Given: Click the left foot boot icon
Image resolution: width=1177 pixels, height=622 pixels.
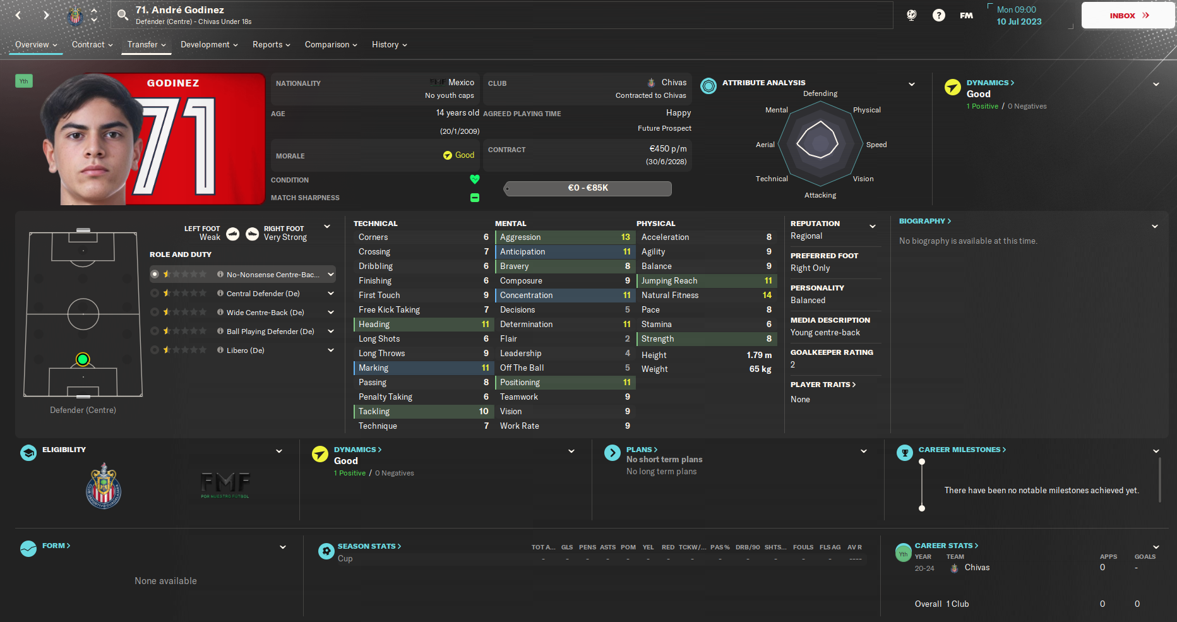Looking at the screenshot, I should [x=233, y=234].
